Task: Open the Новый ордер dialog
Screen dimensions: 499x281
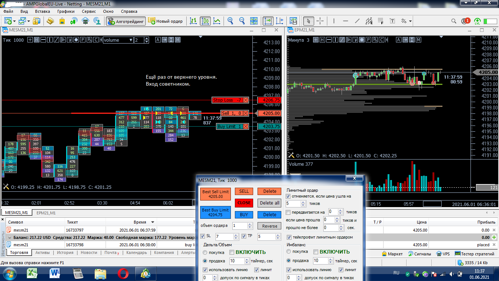Action: (x=165, y=21)
